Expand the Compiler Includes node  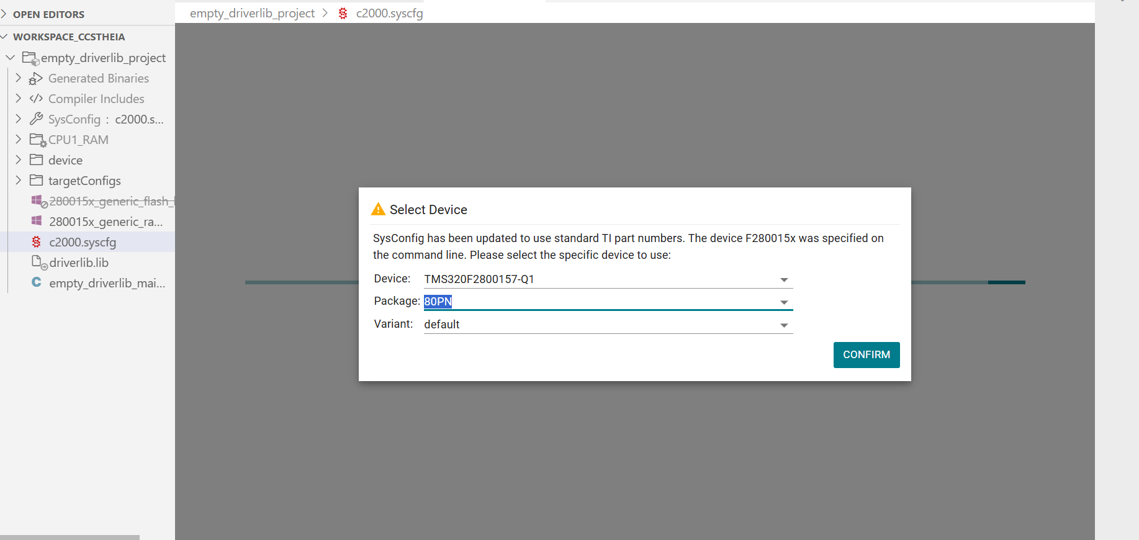[x=18, y=99]
